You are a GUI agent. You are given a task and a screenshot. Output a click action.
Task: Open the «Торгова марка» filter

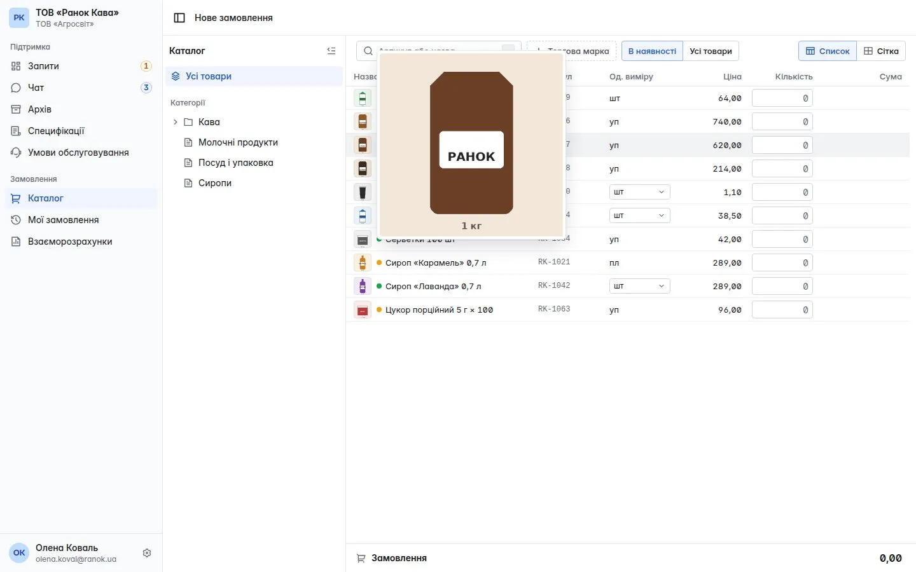coord(571,51)
